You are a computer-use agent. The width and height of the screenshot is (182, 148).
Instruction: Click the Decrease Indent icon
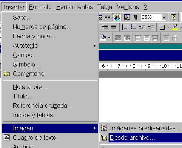coord(142,27)
